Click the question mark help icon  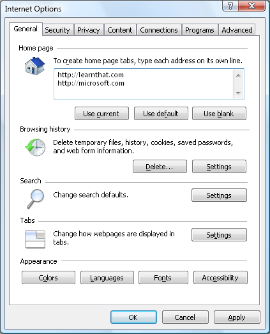230,6
